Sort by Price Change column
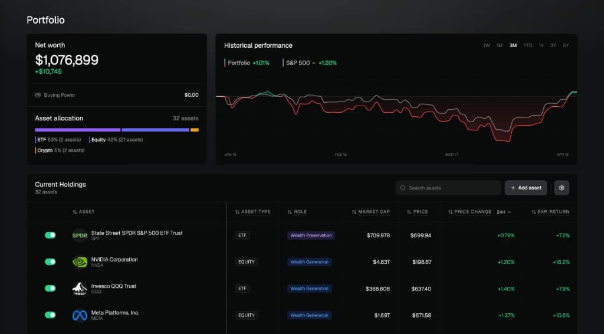 (470, 212)
